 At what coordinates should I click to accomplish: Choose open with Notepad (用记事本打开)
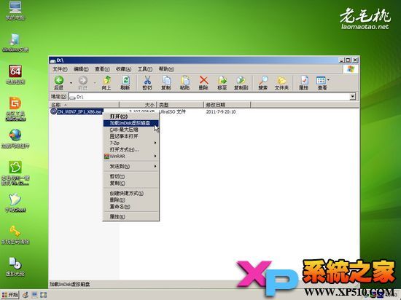pos(131,136)
